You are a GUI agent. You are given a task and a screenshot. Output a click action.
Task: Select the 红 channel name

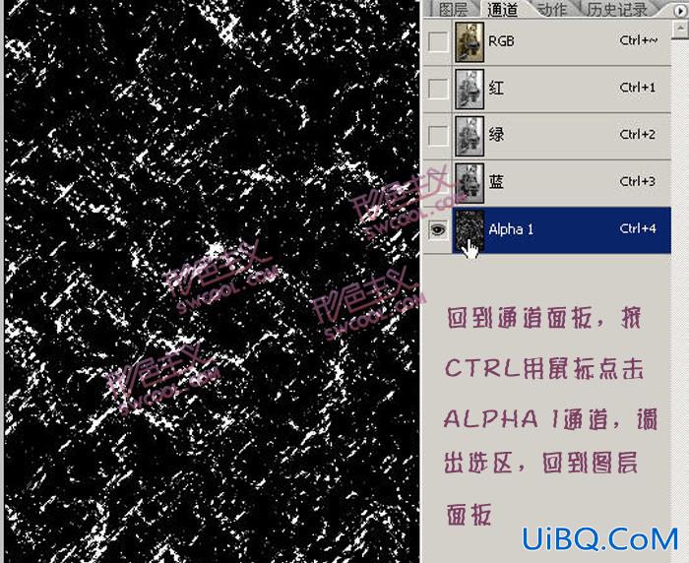coord(496,88)
